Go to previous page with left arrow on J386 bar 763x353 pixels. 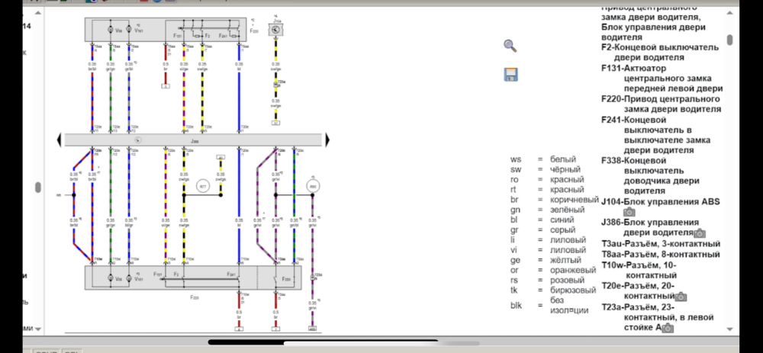(x=60, y=140)
